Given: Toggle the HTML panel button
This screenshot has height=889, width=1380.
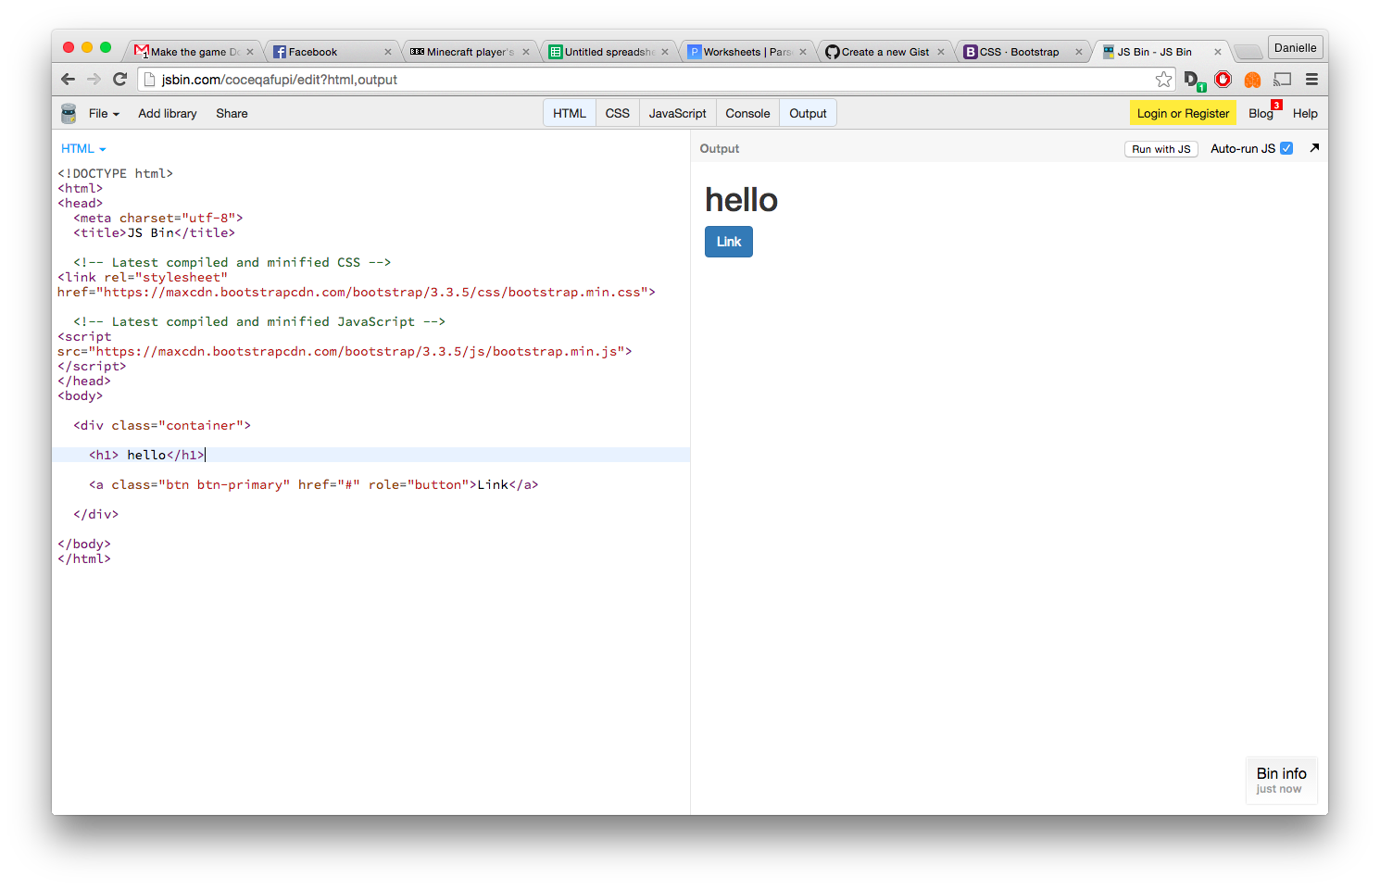Looking at the screenshot, I should 570,113.
